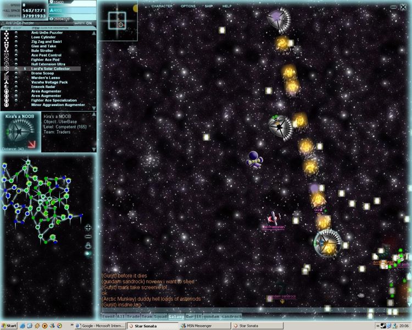Toggle equip dot for Hull Extension Ultra

click(x=16, y=64)
